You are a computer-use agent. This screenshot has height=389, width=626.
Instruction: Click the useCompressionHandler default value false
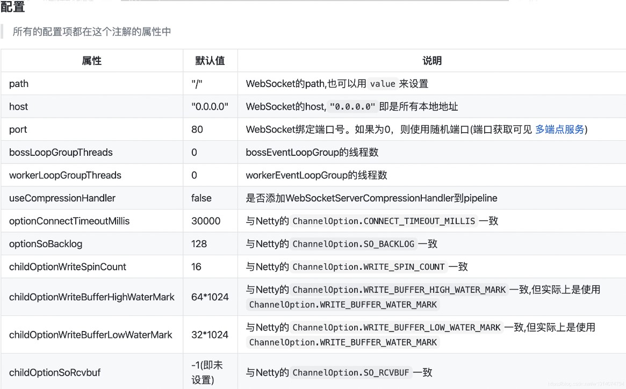click(202, 198)
